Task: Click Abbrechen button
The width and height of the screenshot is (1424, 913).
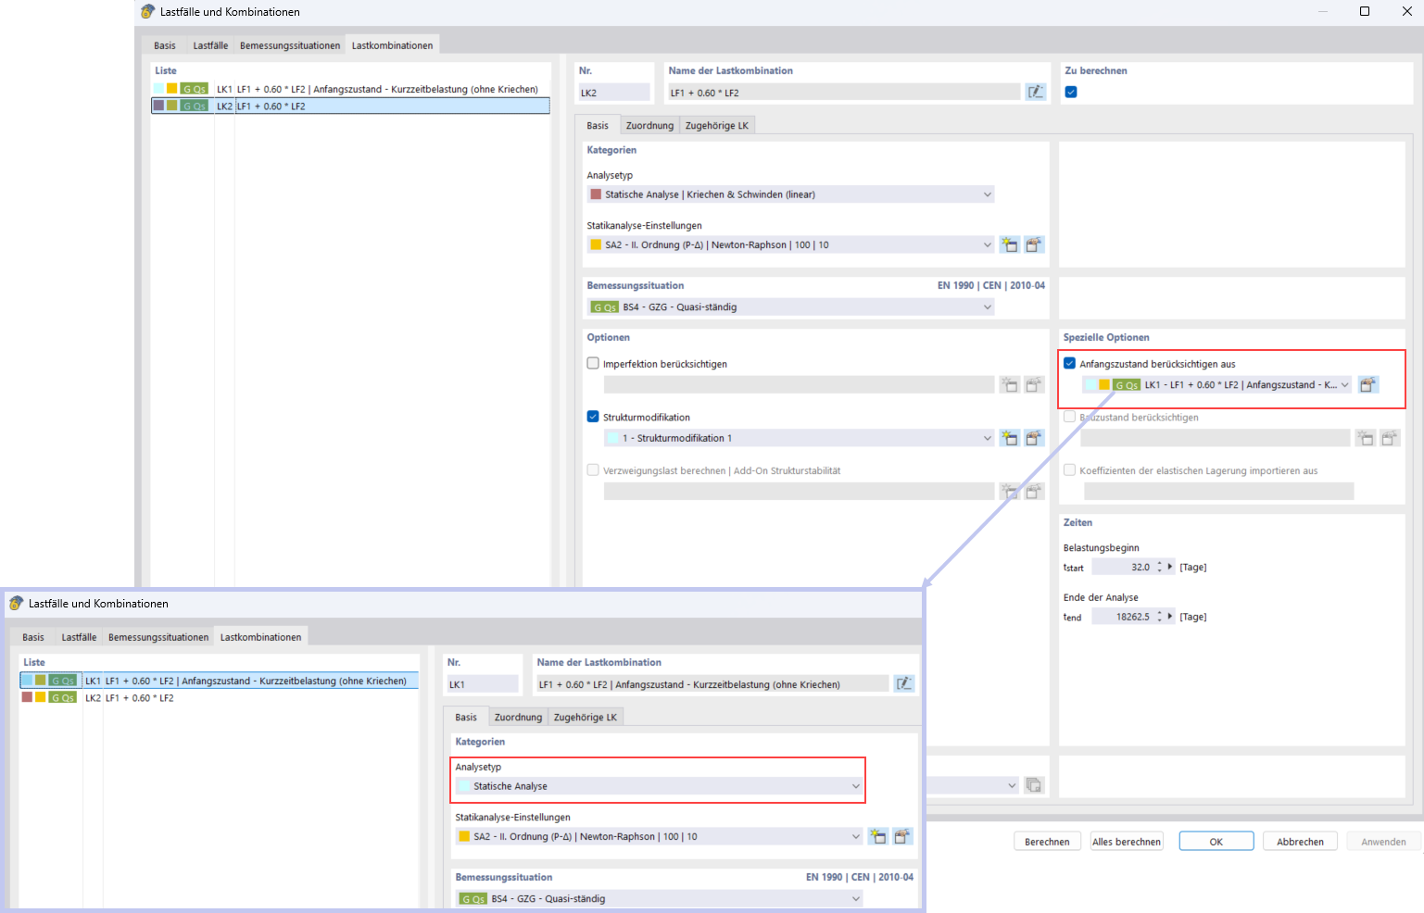Action: 1300,842
